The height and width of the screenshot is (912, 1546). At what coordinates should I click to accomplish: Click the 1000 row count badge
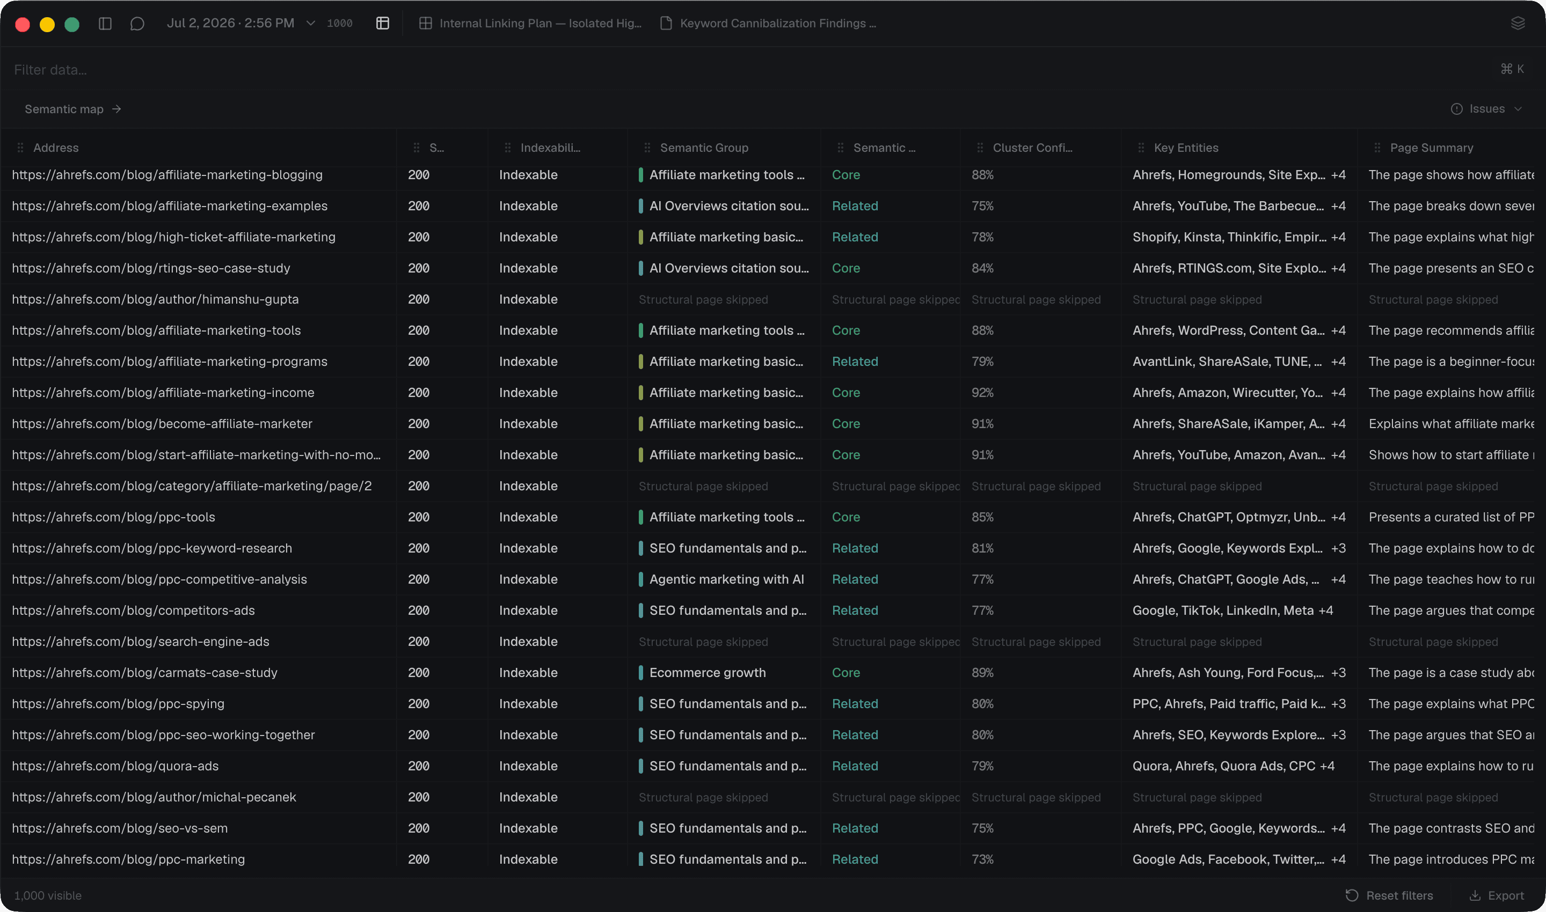[x=339, y=24]
